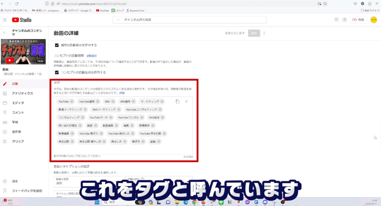Screen dimensions: 381x206
Task: Open the 詳細 link in tag description
Action: (x=122, y=93)
